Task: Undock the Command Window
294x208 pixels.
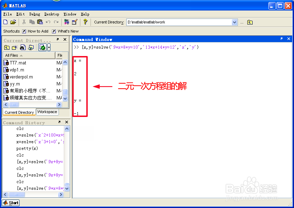Action: click(281, 39)
